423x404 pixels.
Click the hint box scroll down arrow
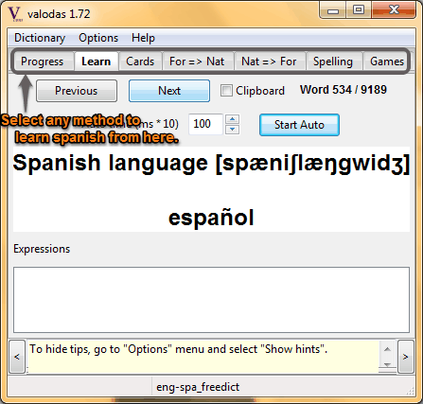coord(387,364)
